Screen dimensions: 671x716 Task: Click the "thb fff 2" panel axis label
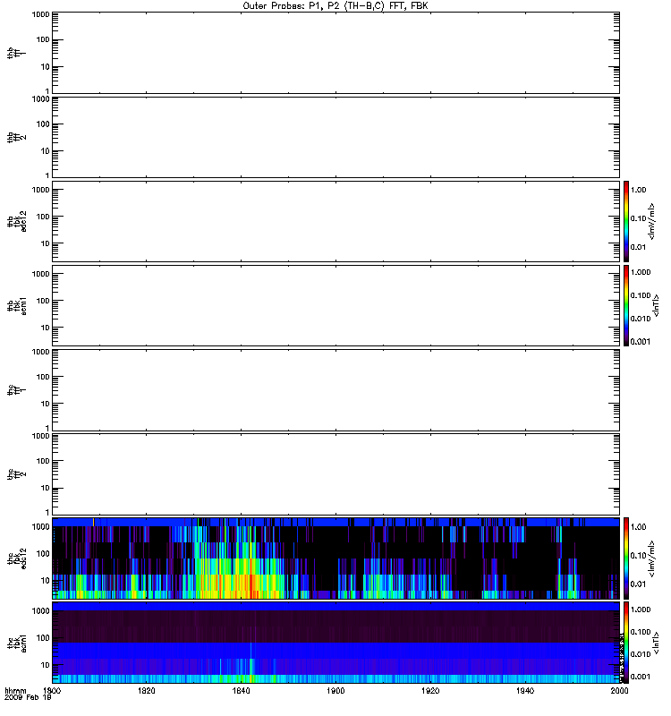point(16,138)
